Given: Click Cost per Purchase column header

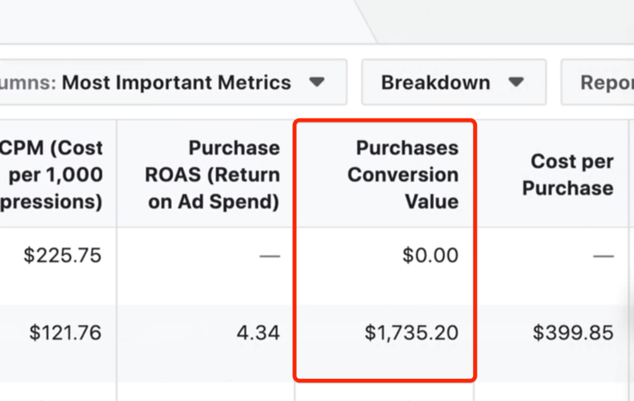Looking at the screenshot, I should coord(568,175).
